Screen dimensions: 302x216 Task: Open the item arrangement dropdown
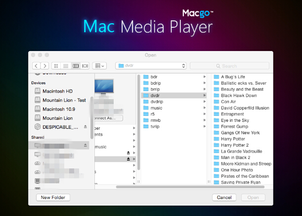[99, 66]
